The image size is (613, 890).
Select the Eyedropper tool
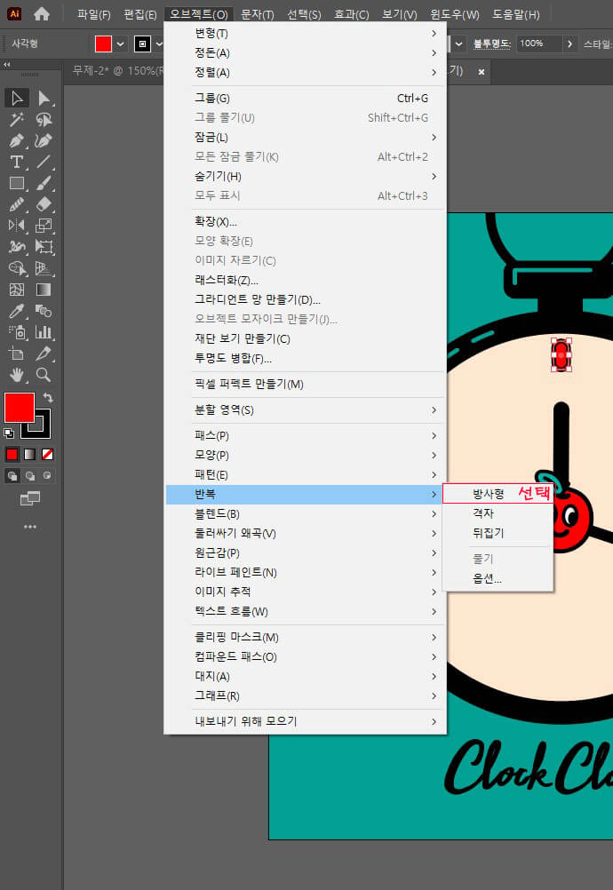[x=17, y=311]
